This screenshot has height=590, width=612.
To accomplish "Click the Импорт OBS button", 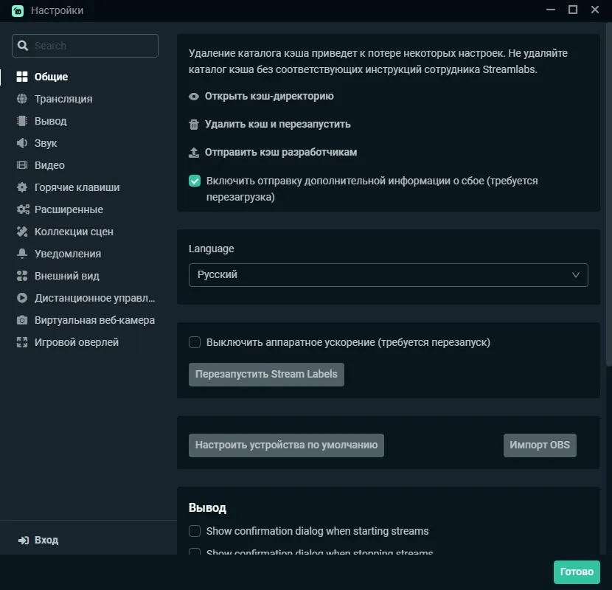I will (540, 445).
